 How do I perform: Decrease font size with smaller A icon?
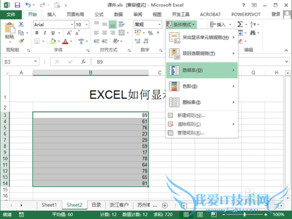78,33
